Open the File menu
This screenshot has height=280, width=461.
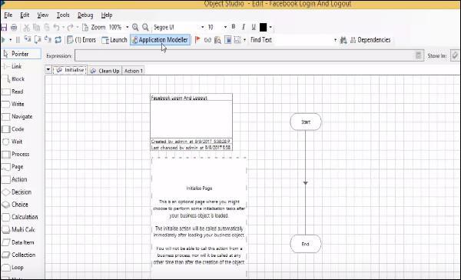[8, 15]
